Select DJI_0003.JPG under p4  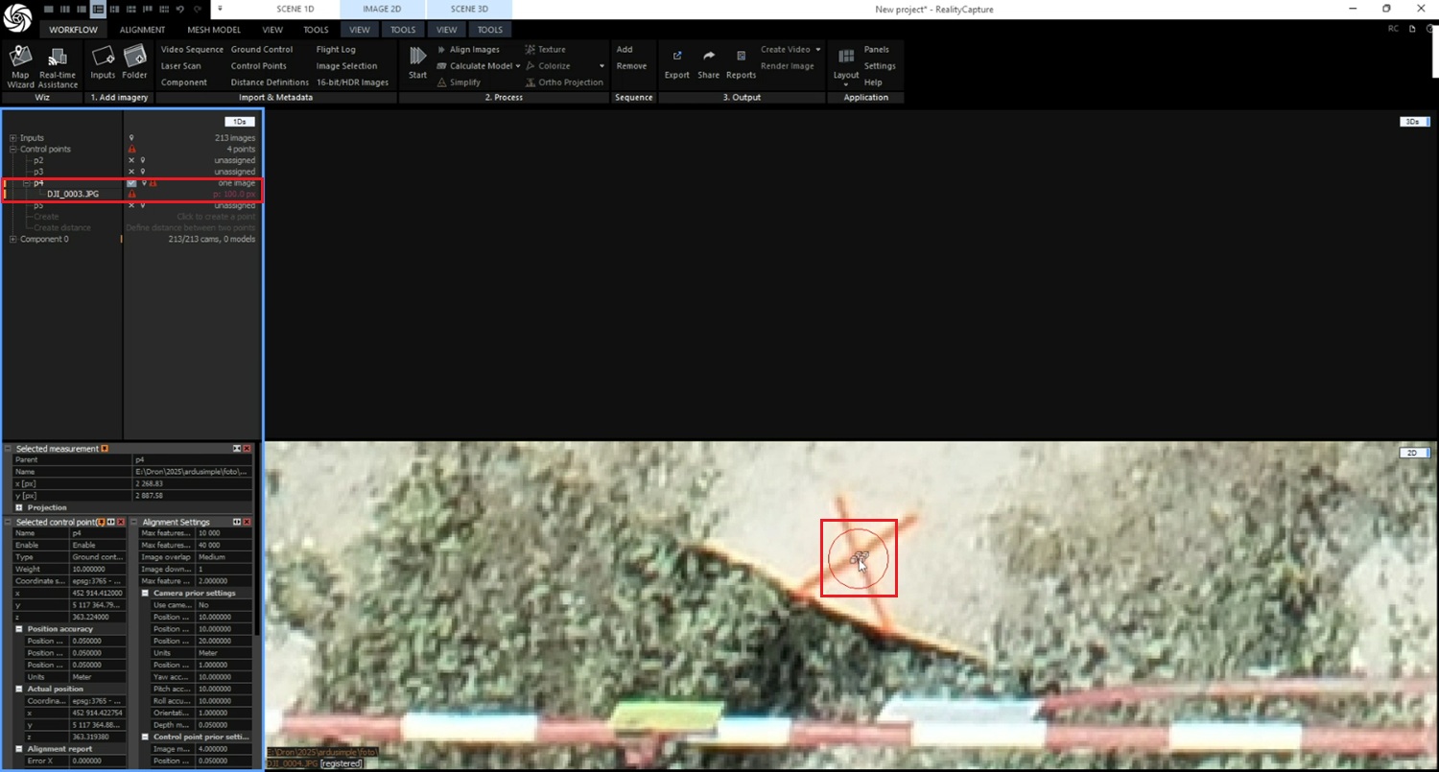(73, 194)
